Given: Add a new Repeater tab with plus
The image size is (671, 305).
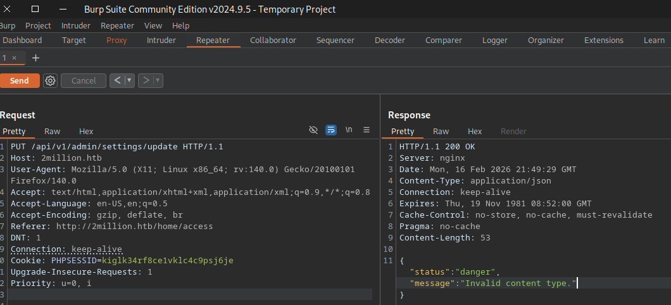Looking at the screenshot, I should [35, 58].
